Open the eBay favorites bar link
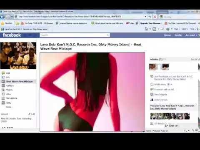 pos(130,23)
